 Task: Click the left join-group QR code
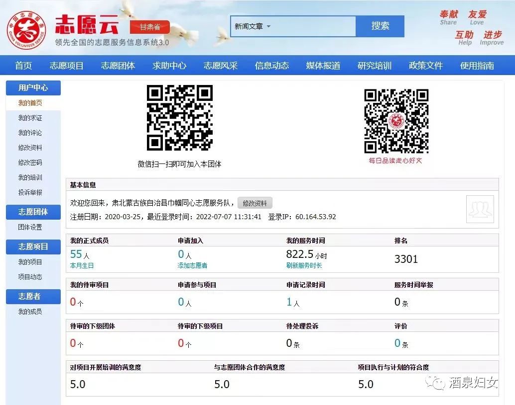[x=179, y=118]
